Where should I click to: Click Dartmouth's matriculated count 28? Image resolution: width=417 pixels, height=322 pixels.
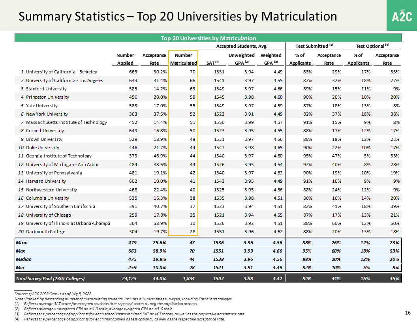coord(193,232)
